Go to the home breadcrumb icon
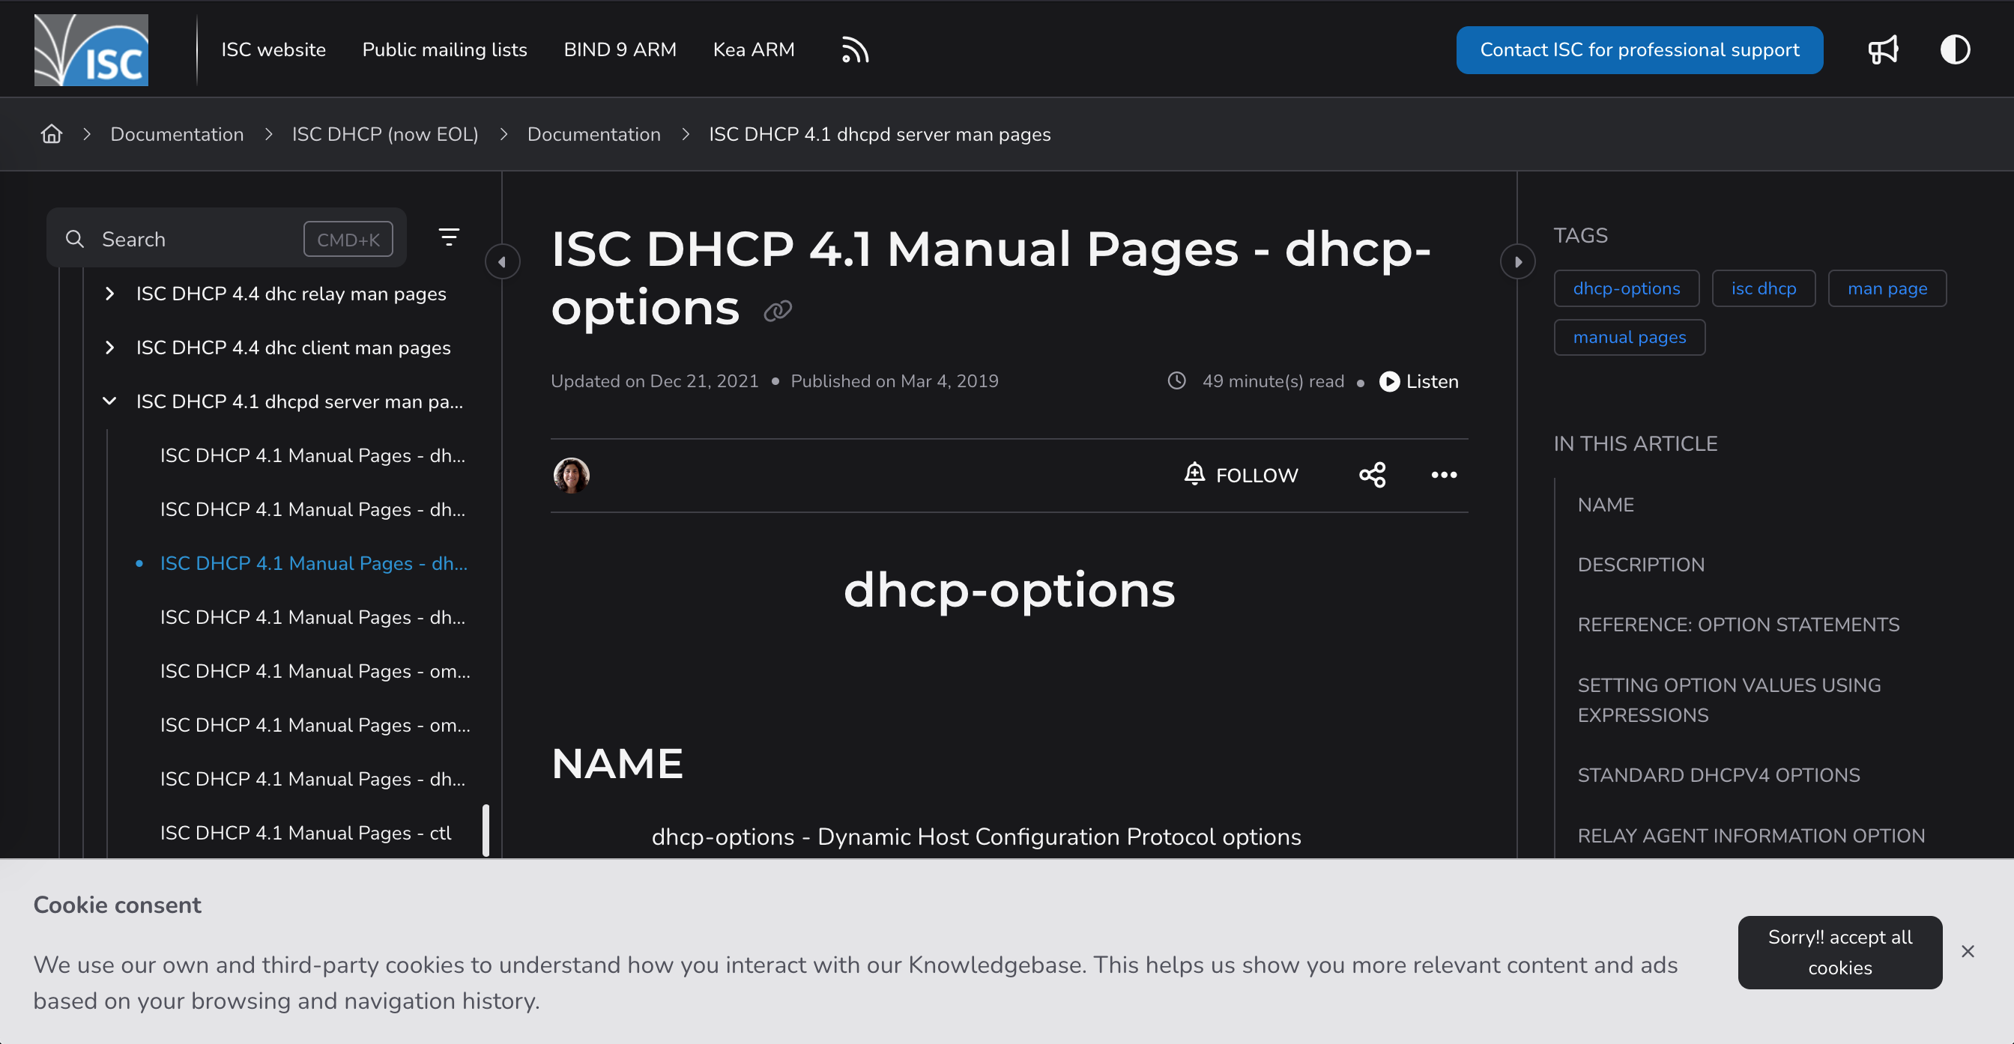The height and width of the screenshot is (1044, 2014). [x=52, y=133]
